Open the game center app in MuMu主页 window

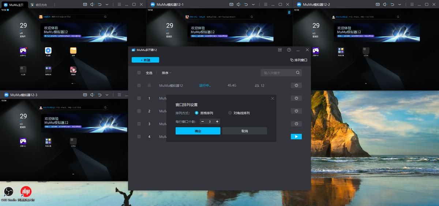(x=23, y=52)
